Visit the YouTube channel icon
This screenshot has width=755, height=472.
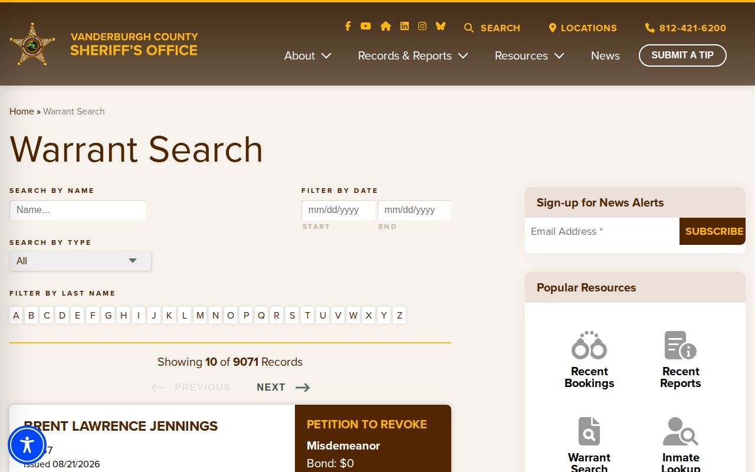[x=366, y=26]
